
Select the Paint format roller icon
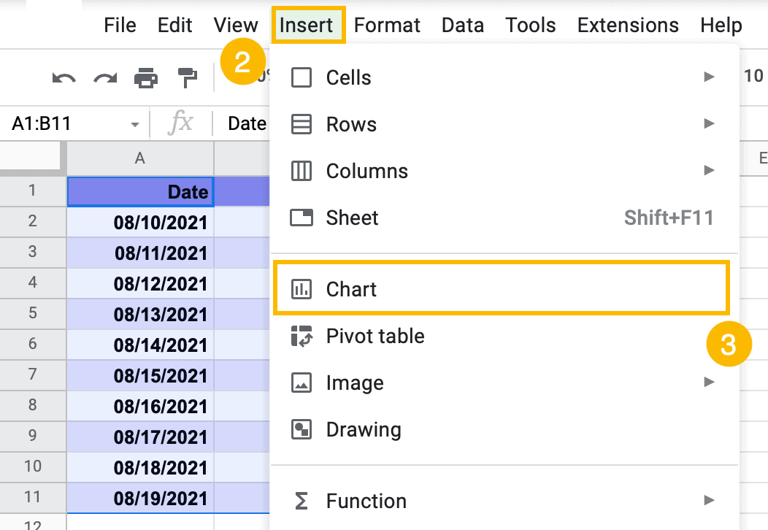pyautogui.click(x=188, y=77)
